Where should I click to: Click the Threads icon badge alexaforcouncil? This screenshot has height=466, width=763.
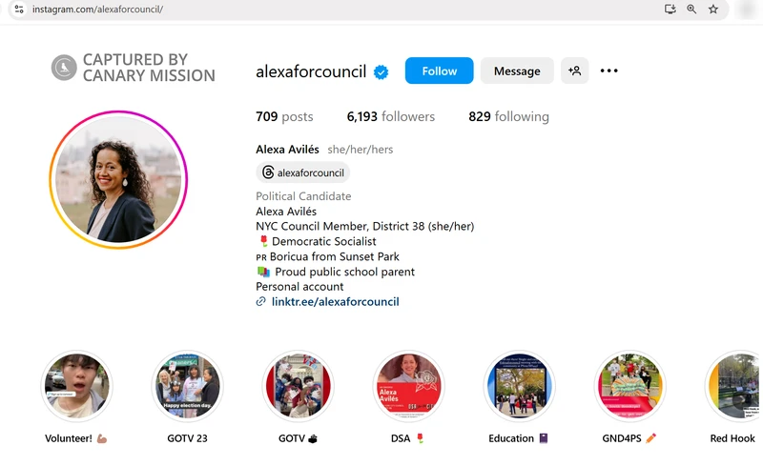point(303,172)
